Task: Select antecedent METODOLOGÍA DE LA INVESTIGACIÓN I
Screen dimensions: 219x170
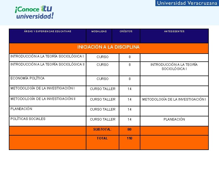Action: (x=174, y=99)
